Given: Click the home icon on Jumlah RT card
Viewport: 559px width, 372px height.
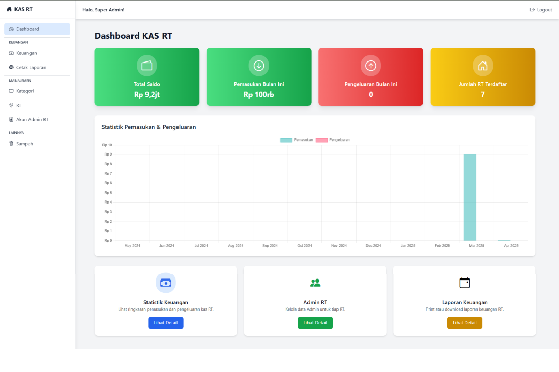Looking at the screenshot, I should pos(482,65).
